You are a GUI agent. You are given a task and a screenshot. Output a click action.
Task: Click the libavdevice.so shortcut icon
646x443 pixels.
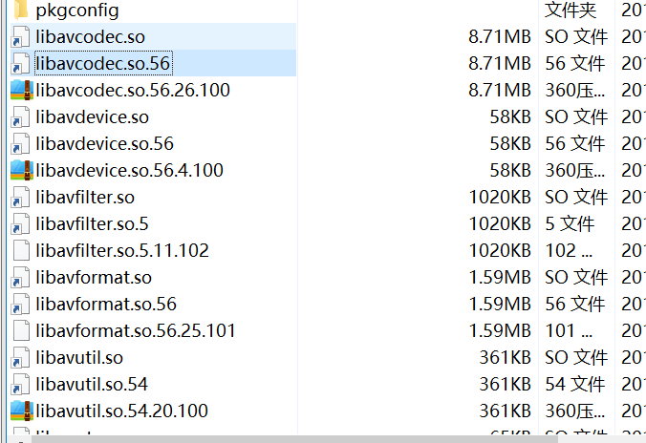[21, 116]
